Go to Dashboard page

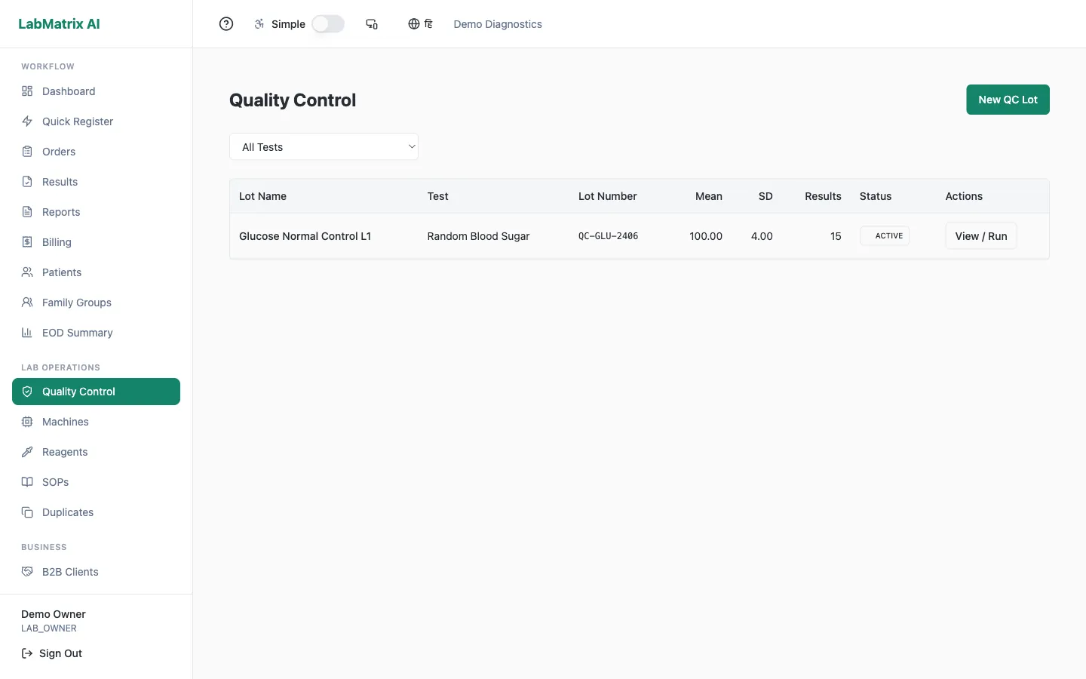tap(96, 91)
